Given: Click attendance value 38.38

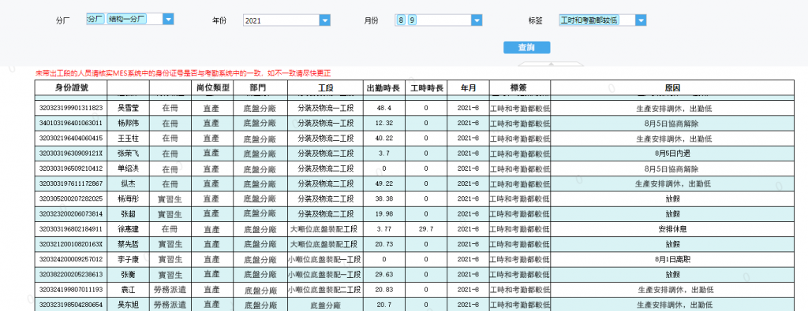Looking at the screenshot, I should click(x=384, y=199).
